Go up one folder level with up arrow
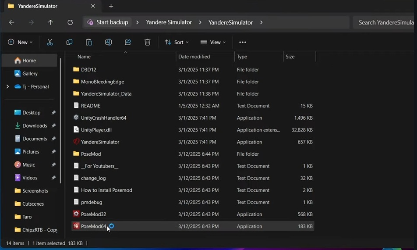Viewport: 417px width, 250px height. point(50,22)
